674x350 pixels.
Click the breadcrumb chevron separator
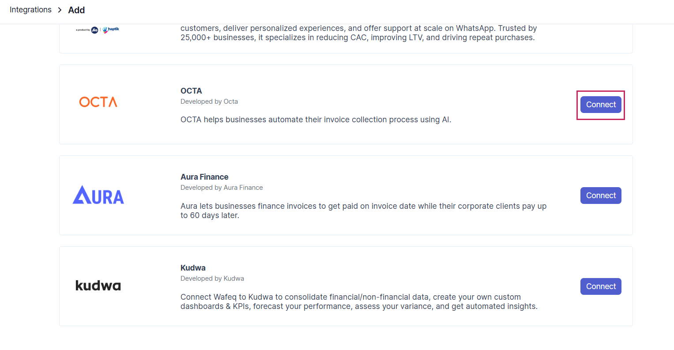60,10
